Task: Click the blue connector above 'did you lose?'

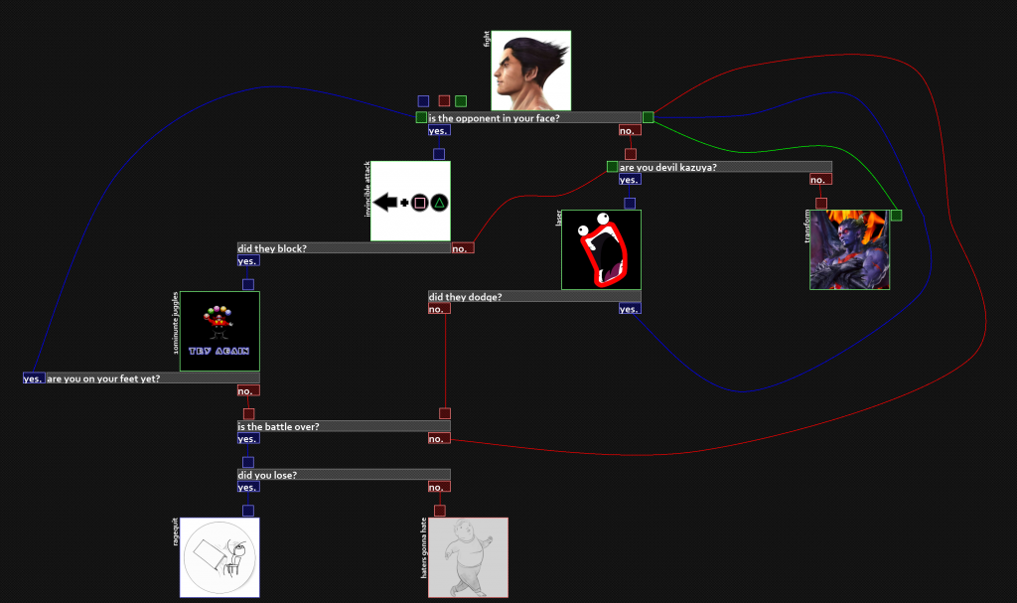Action: pyautogui.click(x=248, y=462)
